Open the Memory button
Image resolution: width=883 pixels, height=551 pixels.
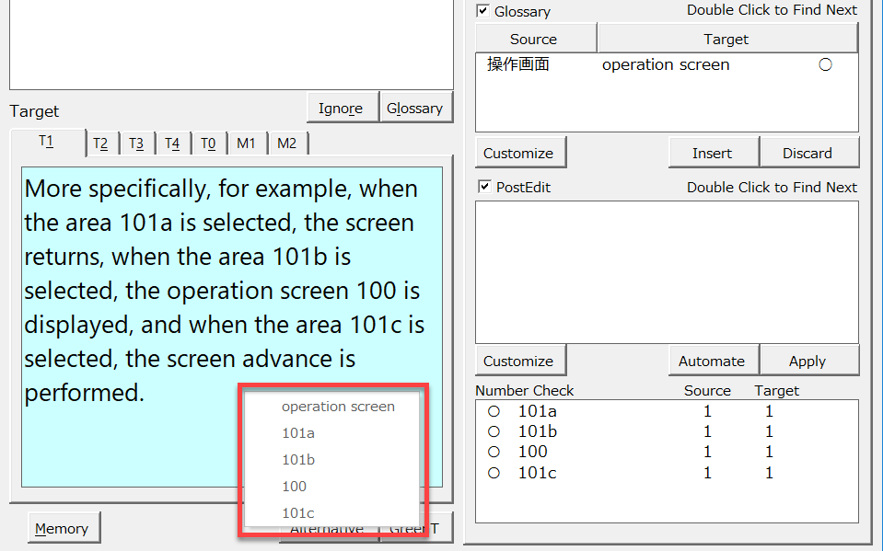tap(62, 528)
